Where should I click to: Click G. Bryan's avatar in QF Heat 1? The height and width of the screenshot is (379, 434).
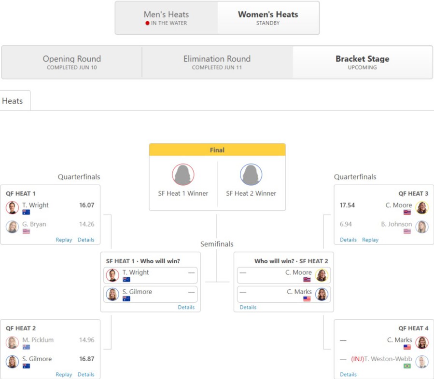click(x=12, y=227)
